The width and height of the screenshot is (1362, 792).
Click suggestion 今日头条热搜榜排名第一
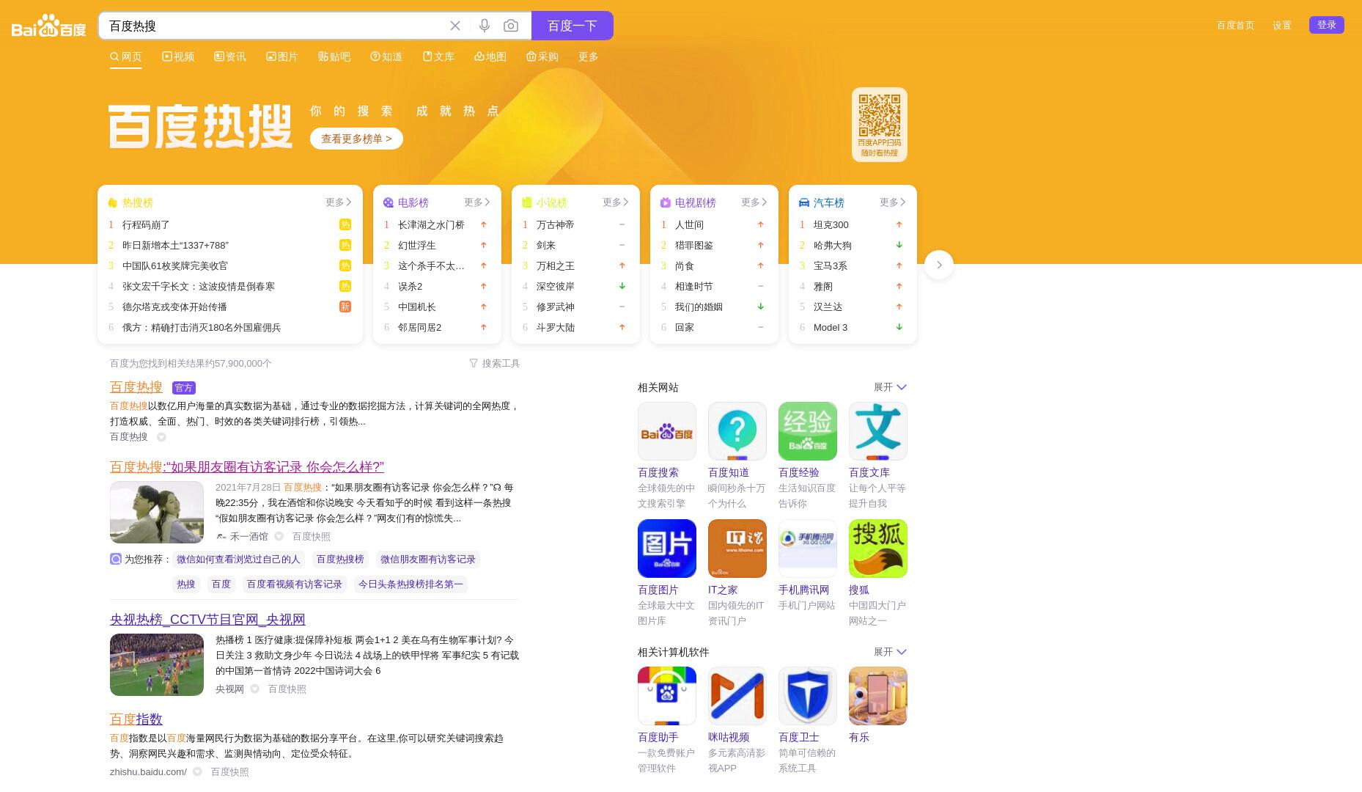(411, 584)
